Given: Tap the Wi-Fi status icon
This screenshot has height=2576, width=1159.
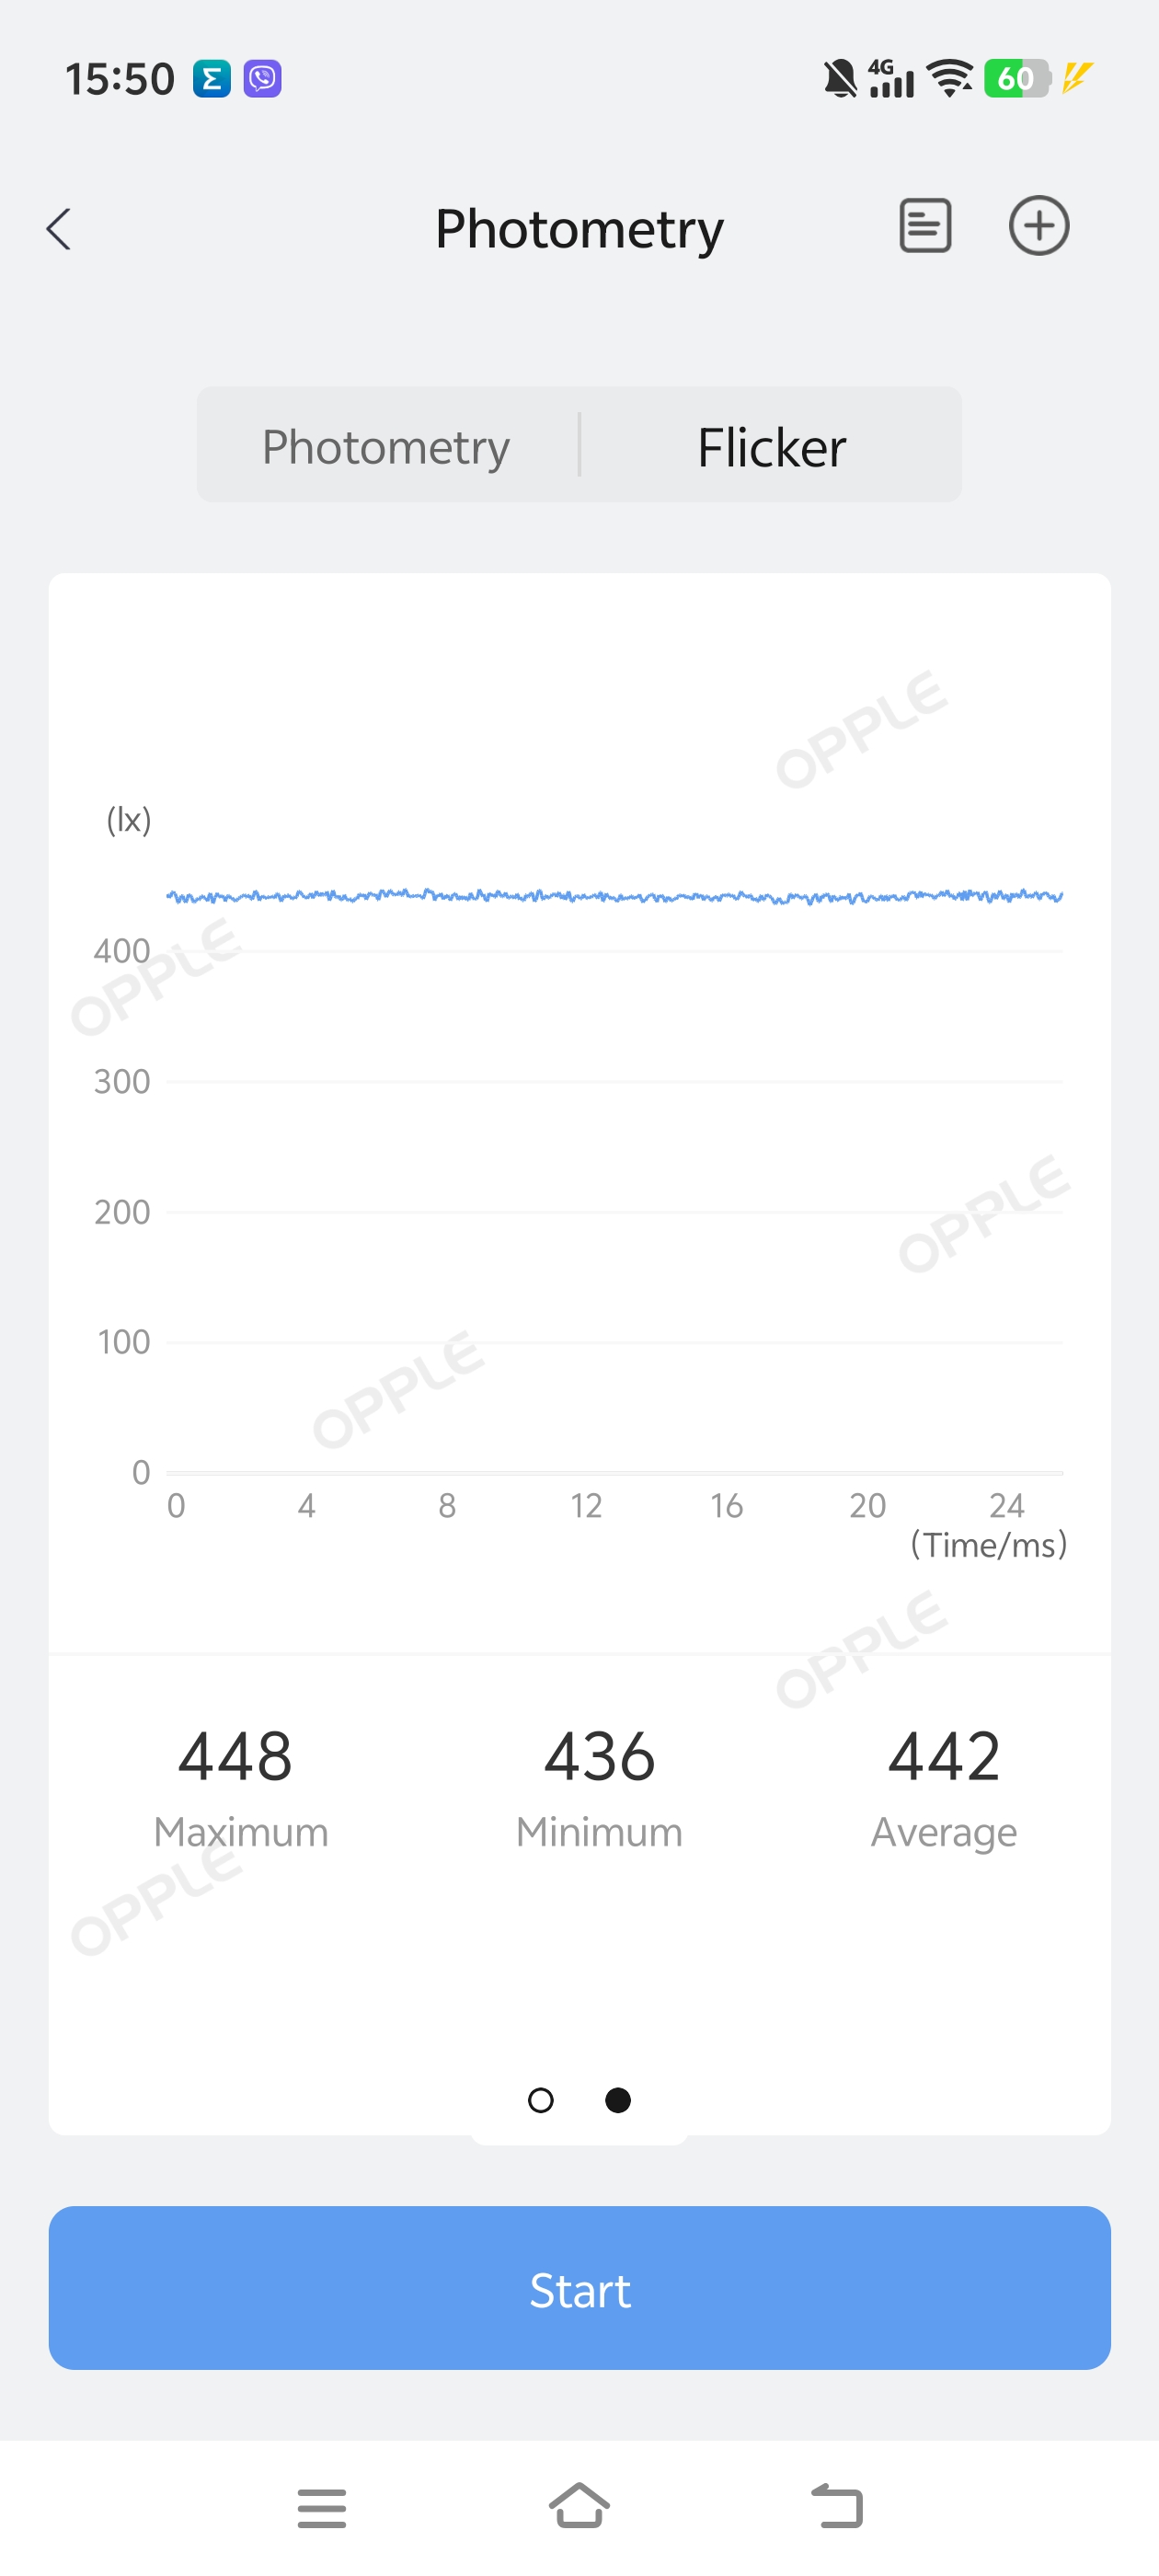Looking at the screenshot, I should pos(949,78).
